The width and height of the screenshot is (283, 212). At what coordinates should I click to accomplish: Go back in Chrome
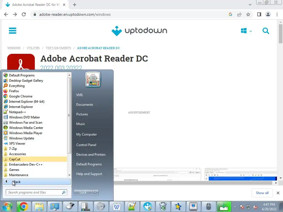[6, 14]
